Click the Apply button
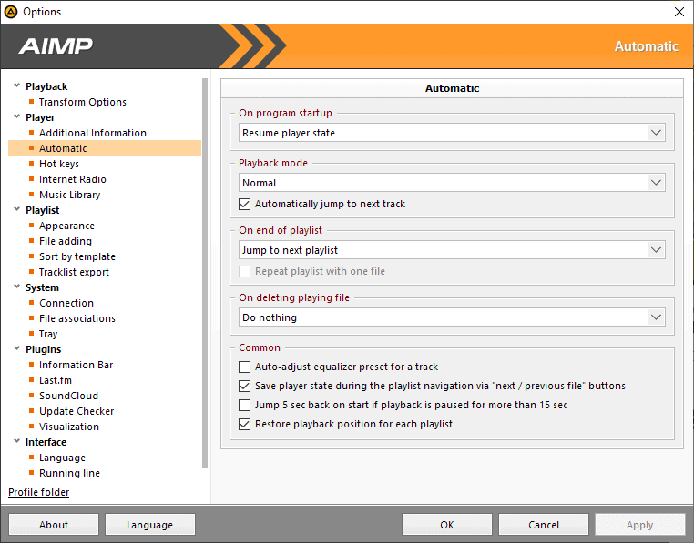694x543 pixels. tap(640, 525)
